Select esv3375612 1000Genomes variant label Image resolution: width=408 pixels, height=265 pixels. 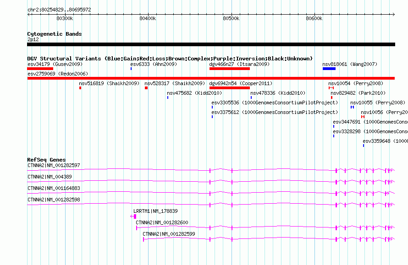275,112
